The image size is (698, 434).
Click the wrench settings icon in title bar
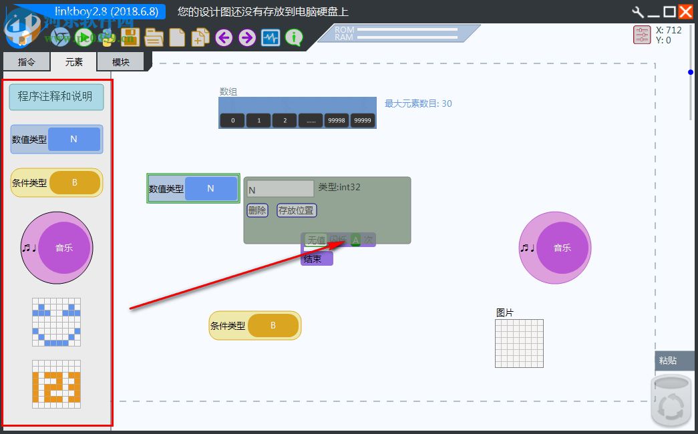637,11
